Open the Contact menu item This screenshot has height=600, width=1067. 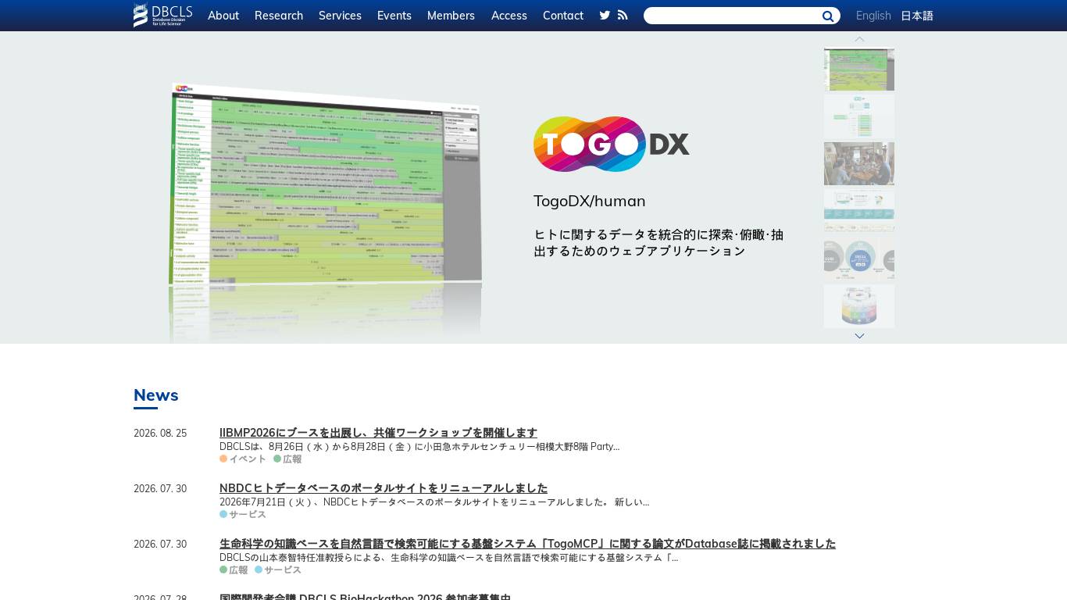(x=563, y=16)
